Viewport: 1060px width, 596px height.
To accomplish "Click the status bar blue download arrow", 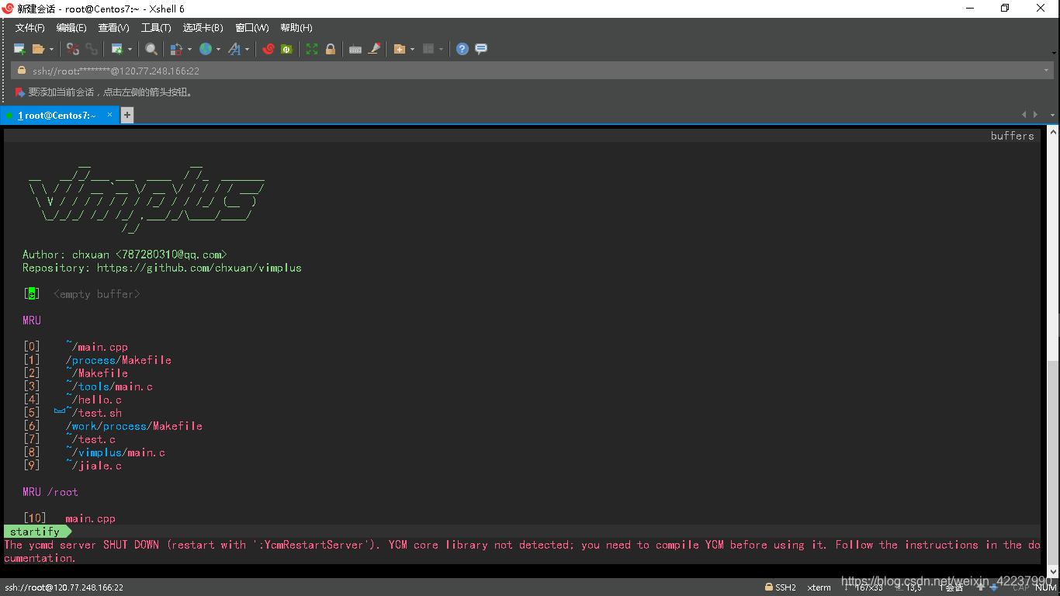I will (993, 587).
